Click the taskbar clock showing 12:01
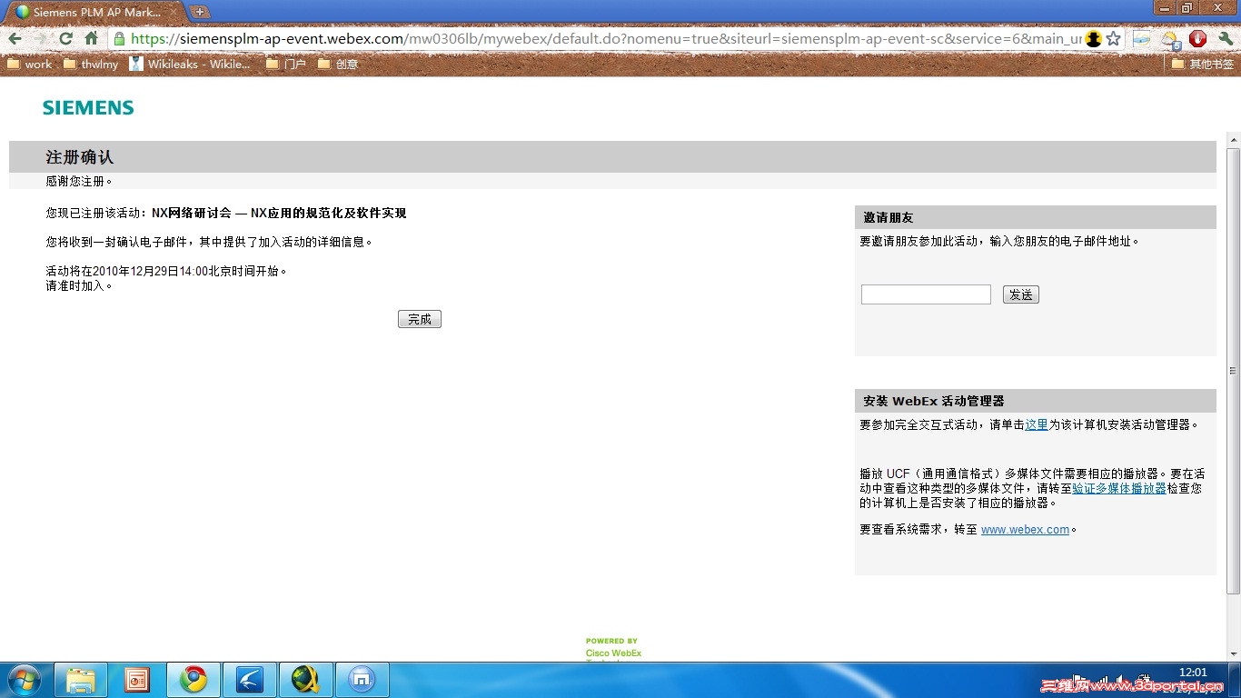Image resolution: width=1241 pixels, height=698 pixels. tap(1193, 673)
